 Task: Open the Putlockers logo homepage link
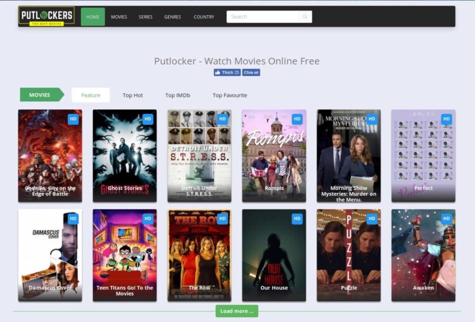click(46, 16)
